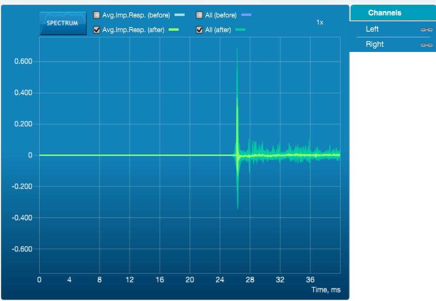Disable Avg.Imp.Resp. (after) checkbox
The image size is (436, 301).
point(96,30)
